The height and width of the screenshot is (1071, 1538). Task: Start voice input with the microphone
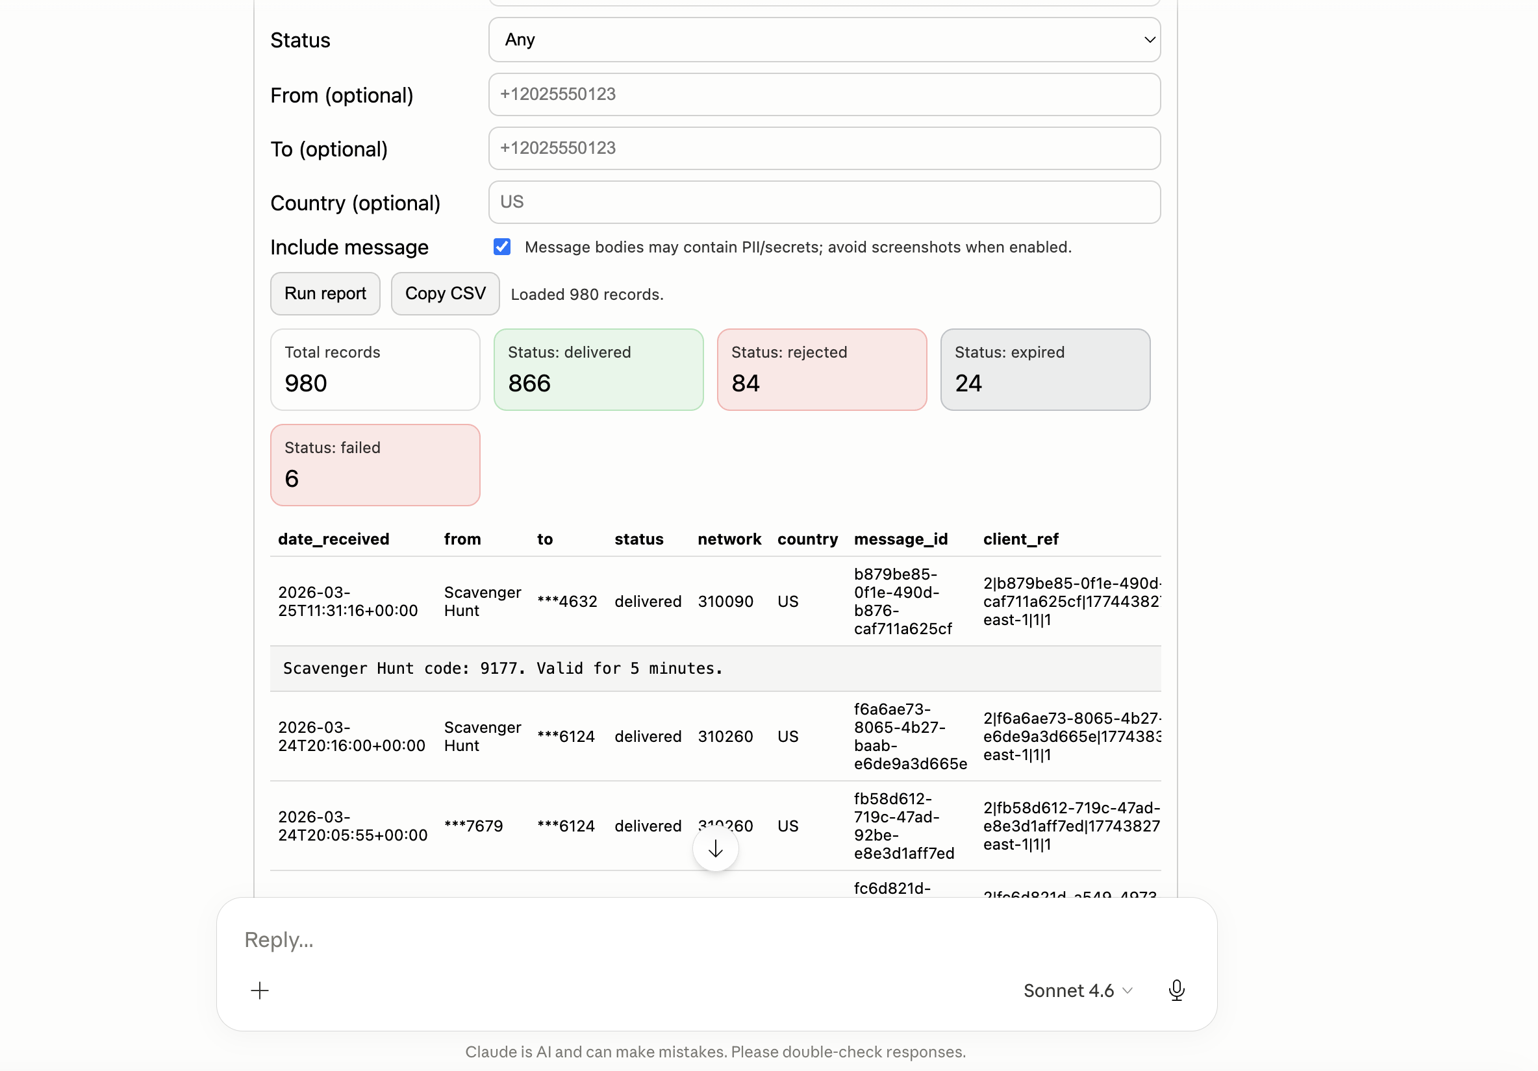pos(1176,991)
